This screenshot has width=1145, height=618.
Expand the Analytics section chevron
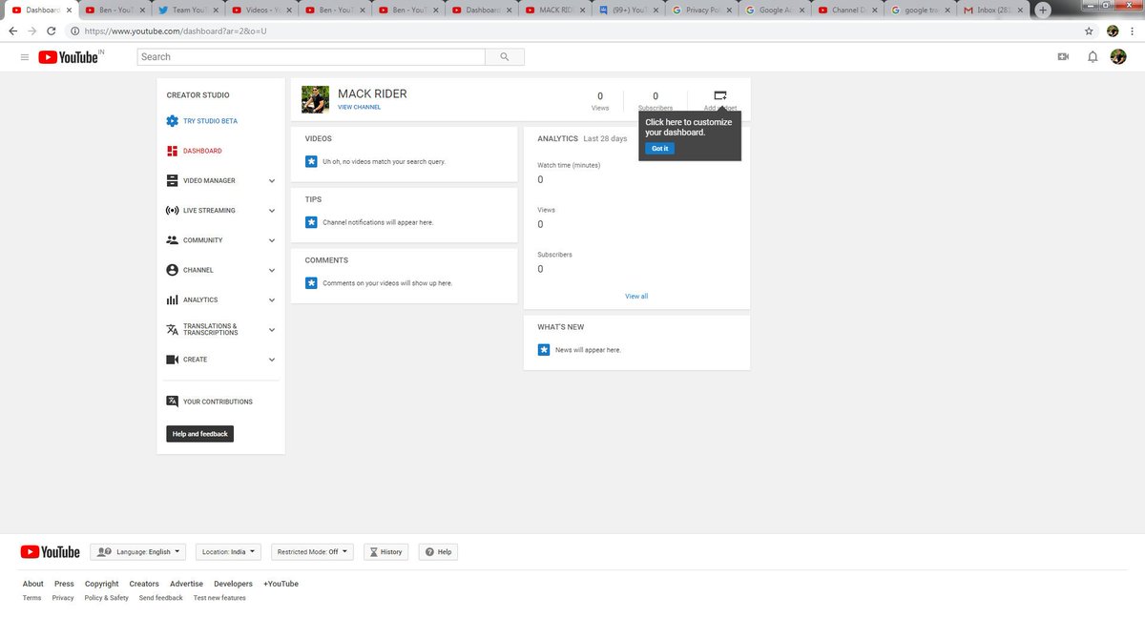click(x=272, y=300)
